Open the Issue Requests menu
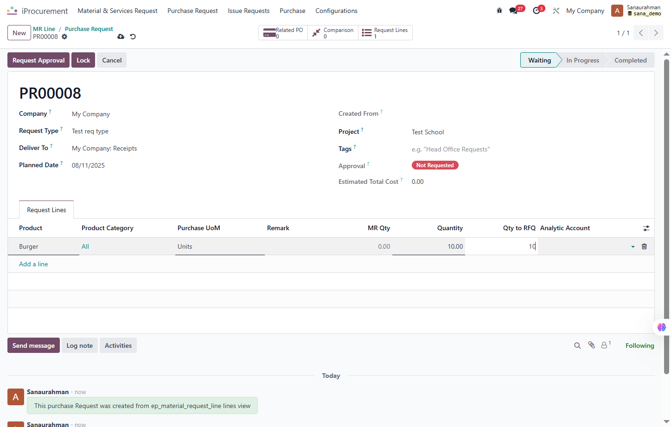This screenshot has width=671, height=427. tap(249, 11)
